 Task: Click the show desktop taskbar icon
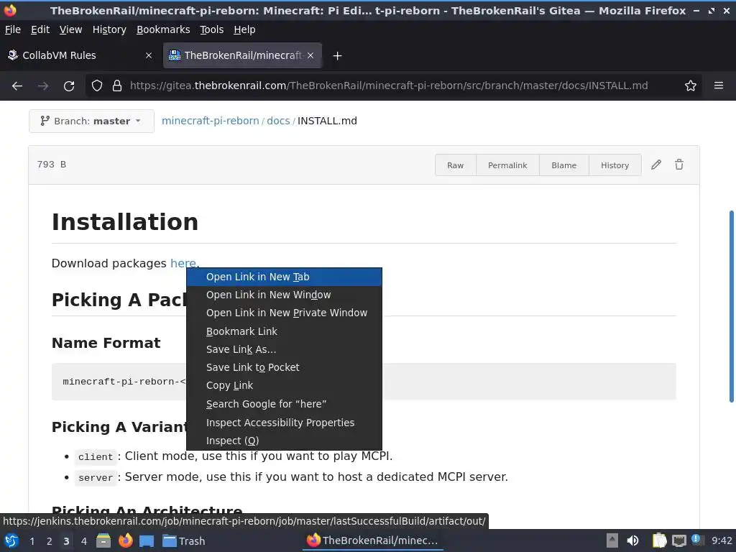click(147, 540)
